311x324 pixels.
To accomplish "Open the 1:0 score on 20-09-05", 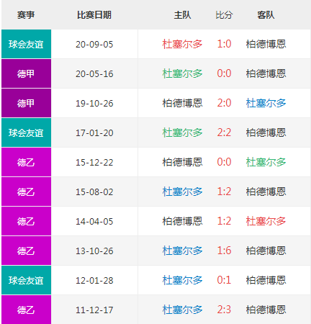I will click(224, 44).
